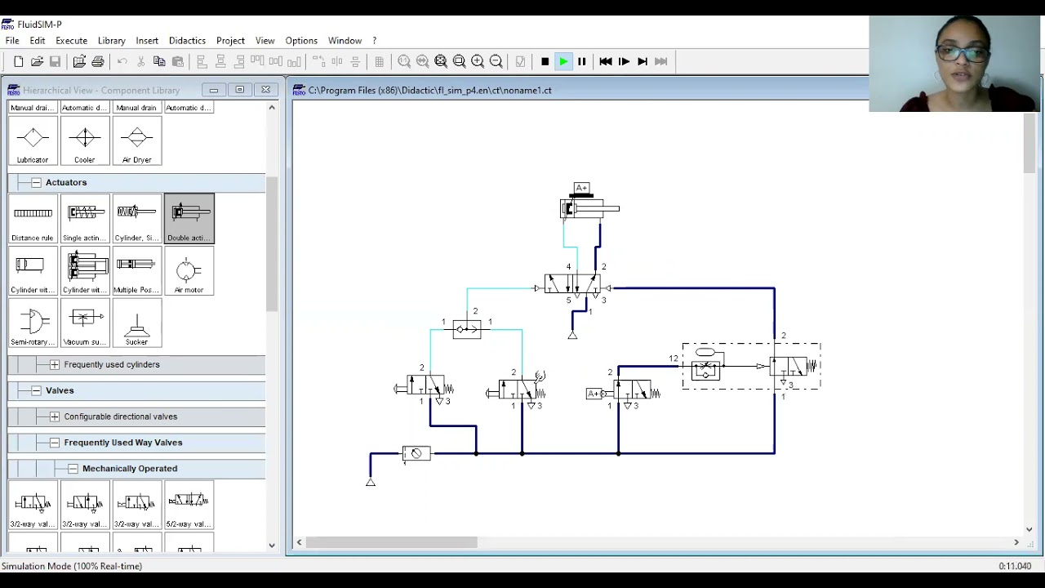
Task: Open the Window menu
Action: (x=345, y=40)
